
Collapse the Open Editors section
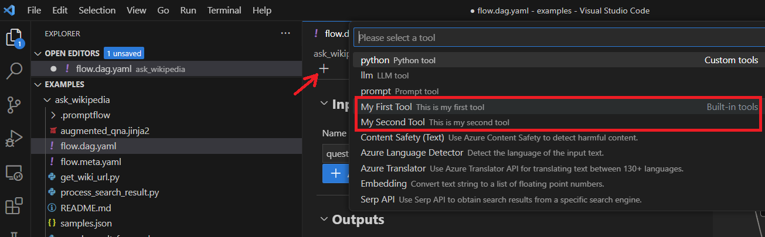click(39, 53)
